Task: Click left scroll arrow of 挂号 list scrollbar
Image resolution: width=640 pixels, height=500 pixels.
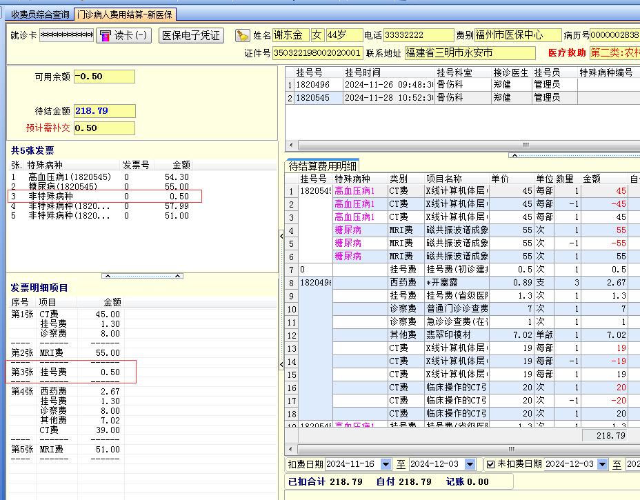Action: pos(290,145)
